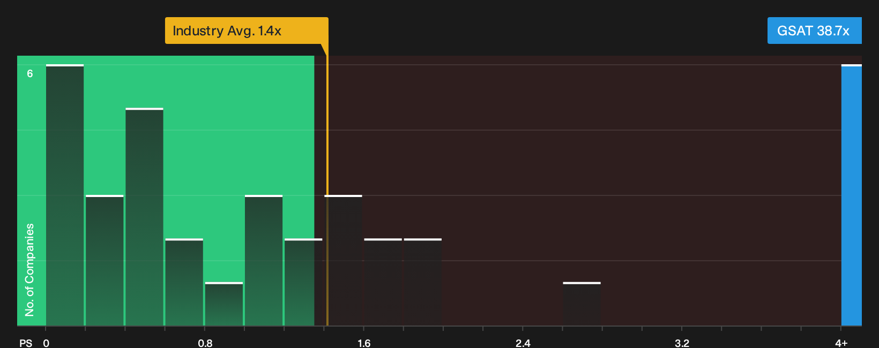Click the bar immediately right of the average line
Viewport: 879px width, 348px height.
344,260
